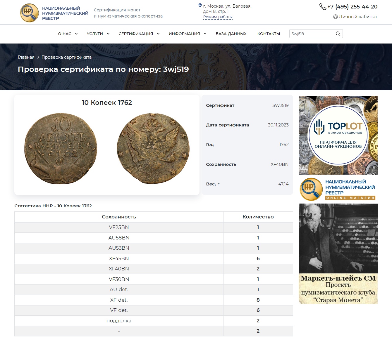Expand the ИНФОРМАЦИЯ dropdown menu

[188, 34]
